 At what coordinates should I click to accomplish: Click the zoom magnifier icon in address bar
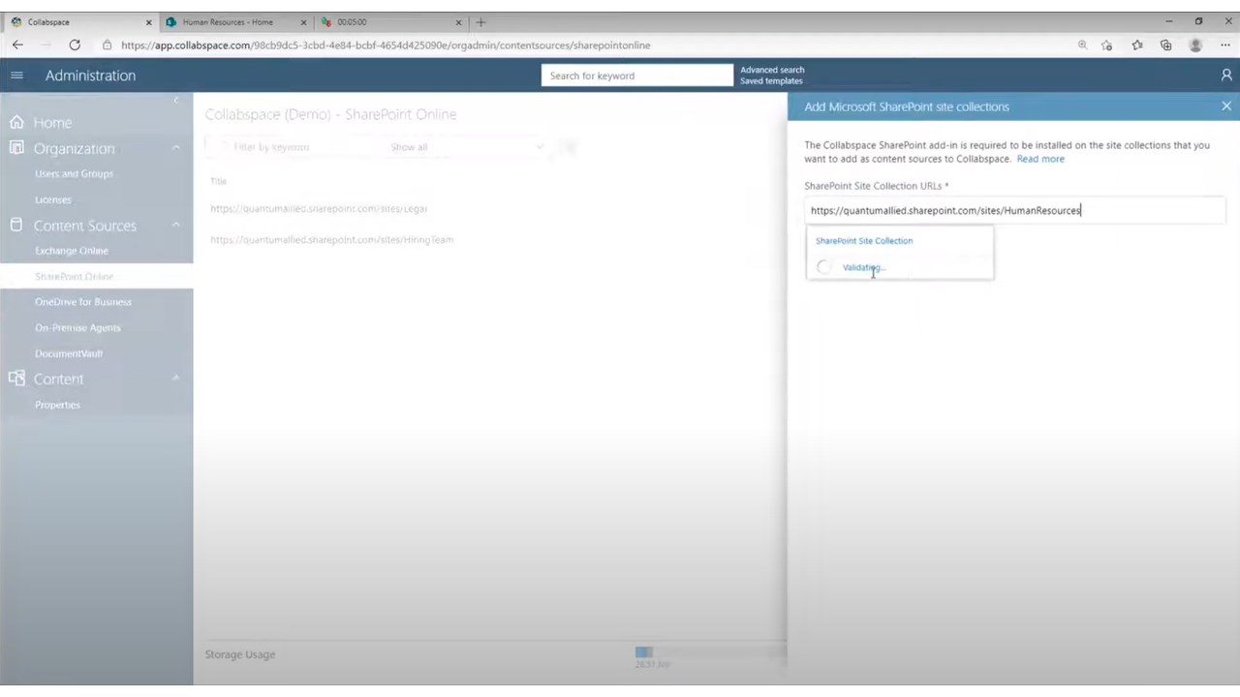pyautogui.click(x=1082, y=45)
